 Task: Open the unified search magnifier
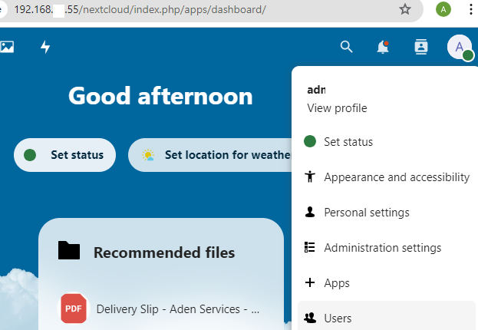tap(346, 47)
